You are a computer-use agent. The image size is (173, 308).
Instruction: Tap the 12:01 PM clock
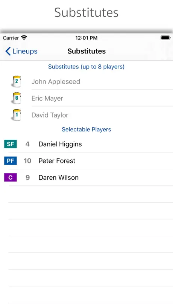tap(86, 38)
